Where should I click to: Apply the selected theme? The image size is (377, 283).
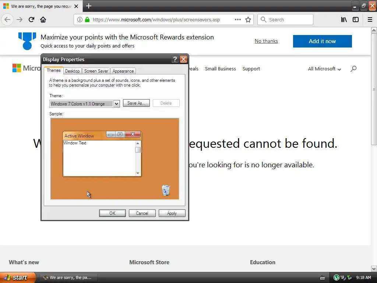coord(172,213)
